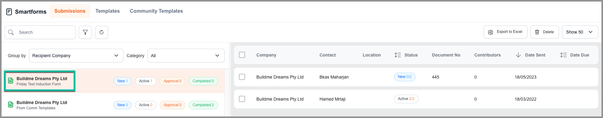Tick the select-all checkbox in table header

(x=242, y=55)
